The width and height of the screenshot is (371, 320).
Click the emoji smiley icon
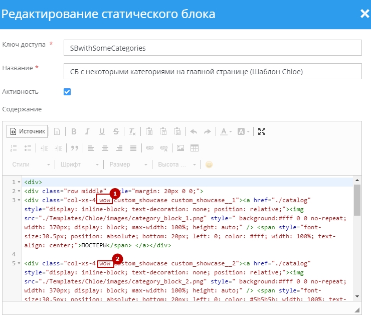tap(209, 165)
